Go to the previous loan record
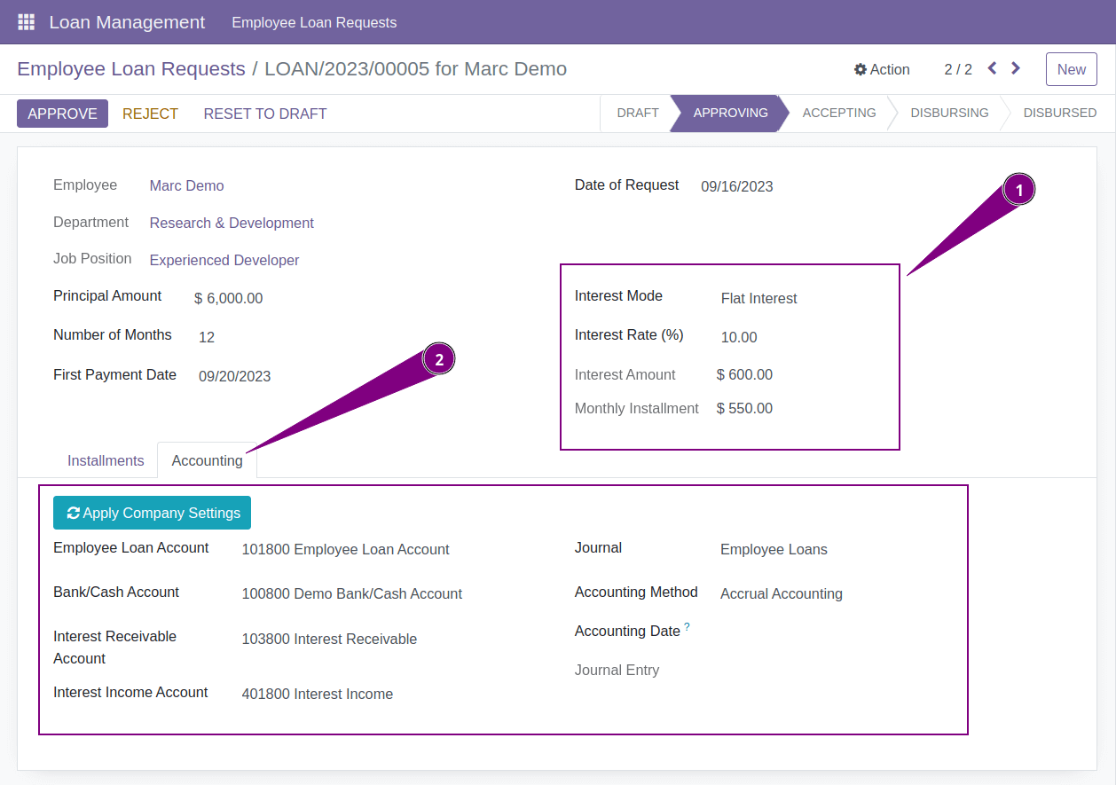 click(991, 68)
